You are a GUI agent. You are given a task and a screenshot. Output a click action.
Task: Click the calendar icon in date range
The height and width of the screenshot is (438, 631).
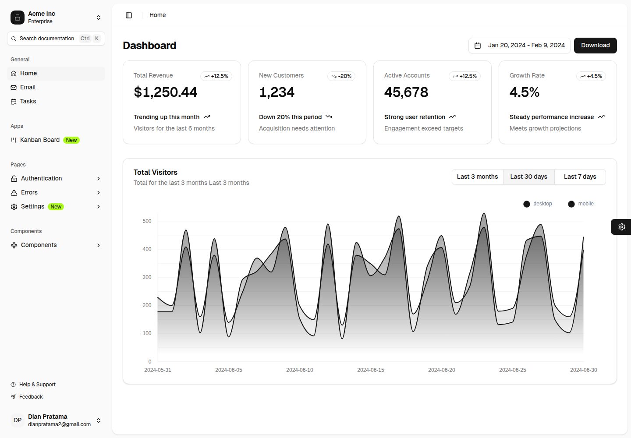478,46
